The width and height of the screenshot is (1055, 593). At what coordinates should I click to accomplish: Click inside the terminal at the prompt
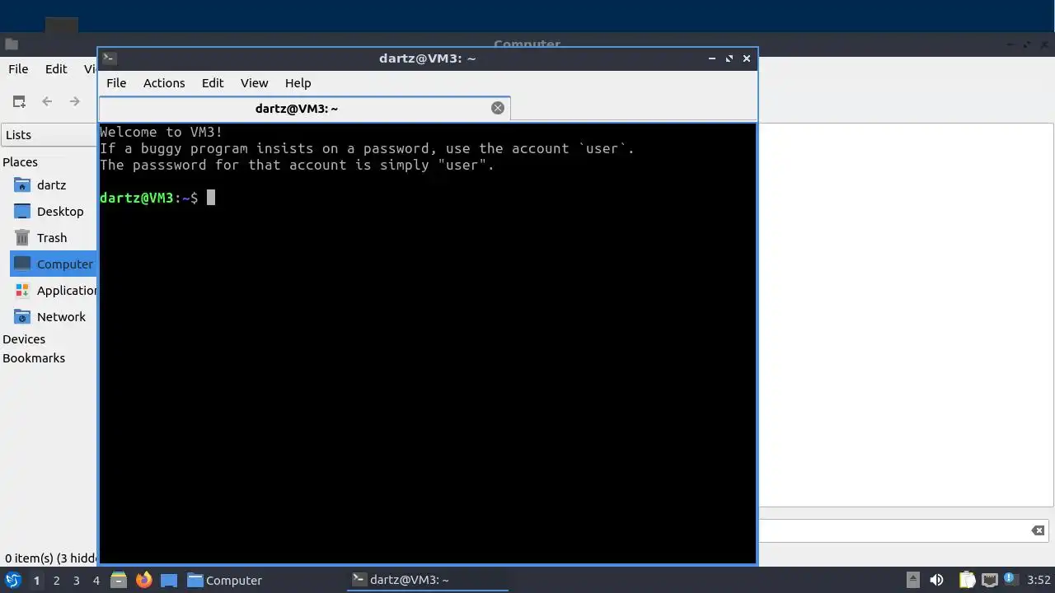[x=211, y=198]
